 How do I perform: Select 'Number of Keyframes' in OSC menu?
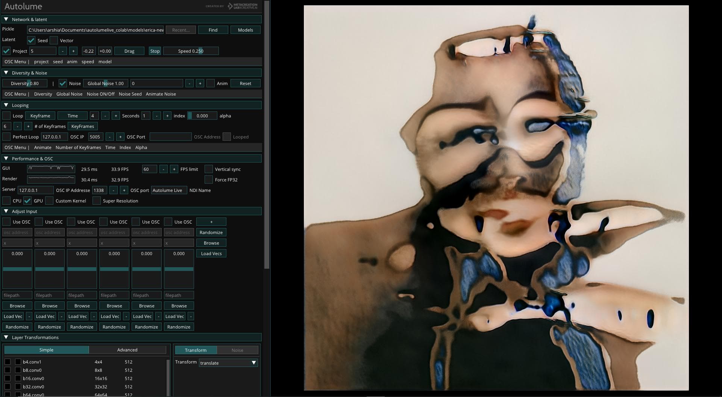78,148
